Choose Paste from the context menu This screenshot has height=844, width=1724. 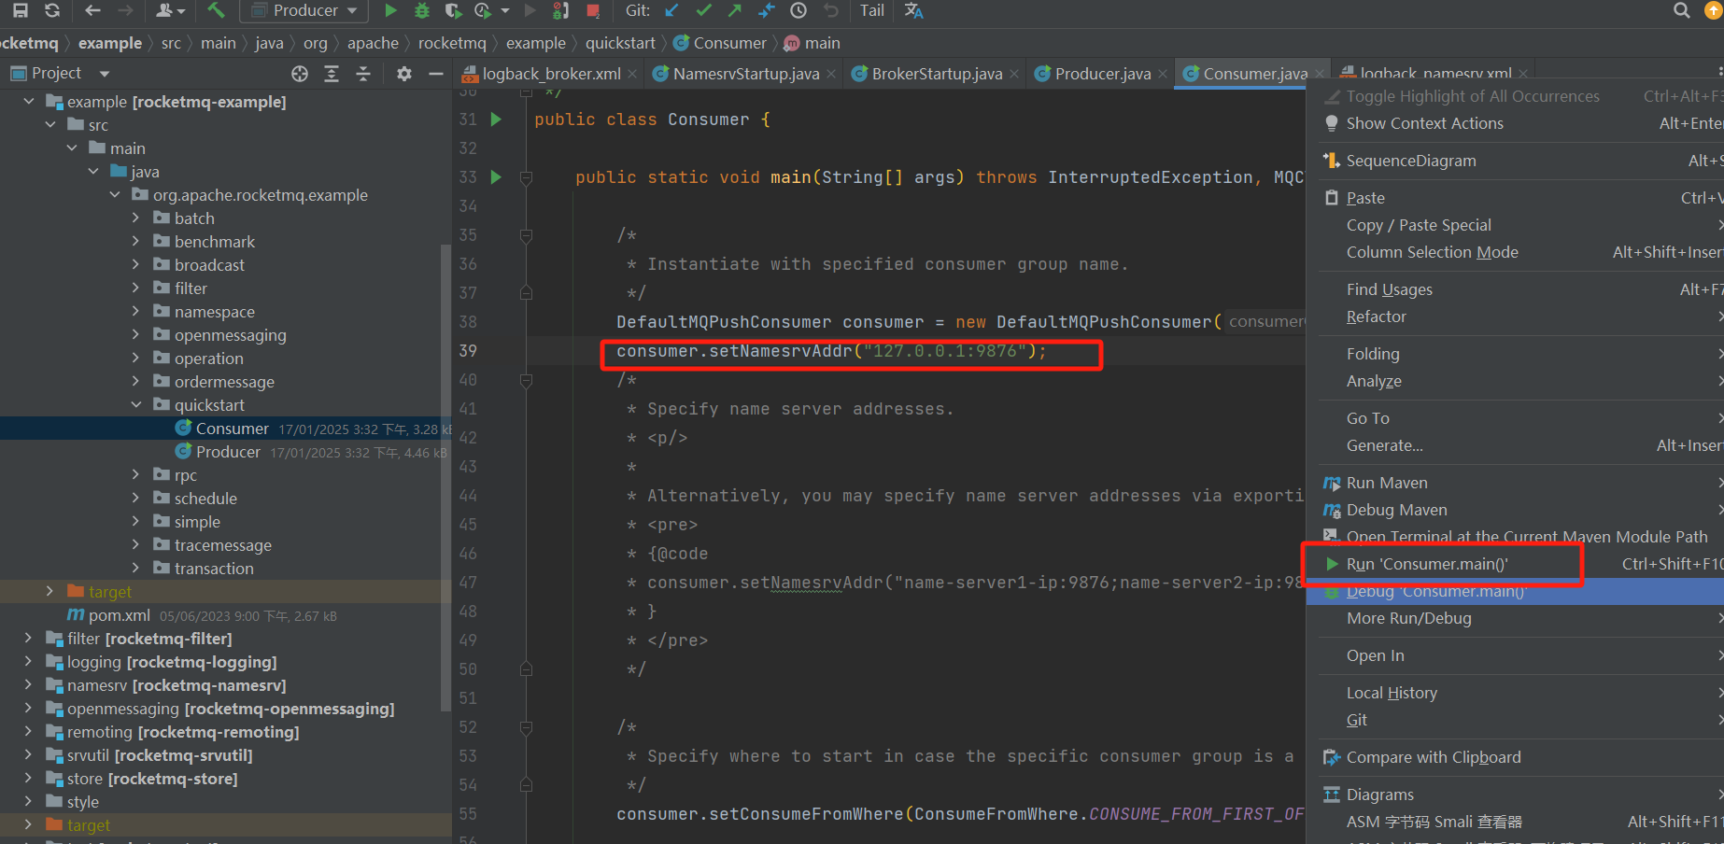pyautogui.click(x=1365, y=198)
